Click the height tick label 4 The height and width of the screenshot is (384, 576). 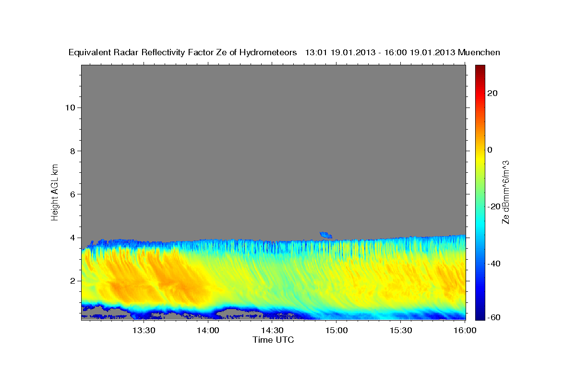coord(72,238)
